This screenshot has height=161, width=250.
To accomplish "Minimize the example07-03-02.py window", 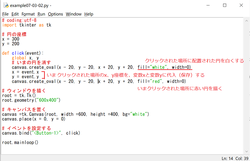I will coord(208,6).
